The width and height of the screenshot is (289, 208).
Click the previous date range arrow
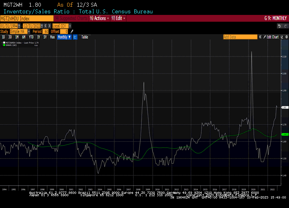[x=46, y=26]
